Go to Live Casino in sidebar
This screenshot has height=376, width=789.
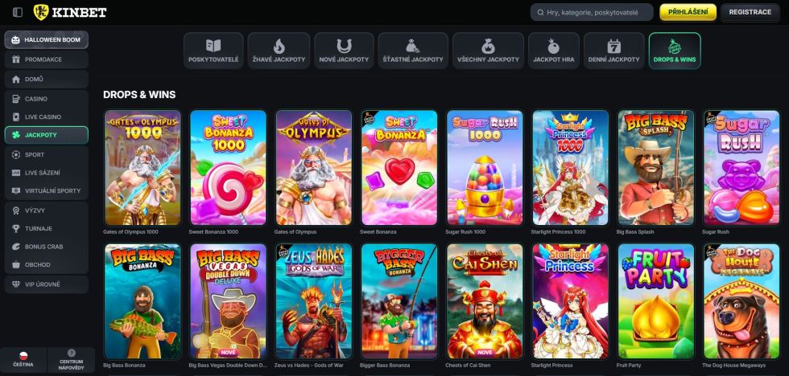[47, 117]
